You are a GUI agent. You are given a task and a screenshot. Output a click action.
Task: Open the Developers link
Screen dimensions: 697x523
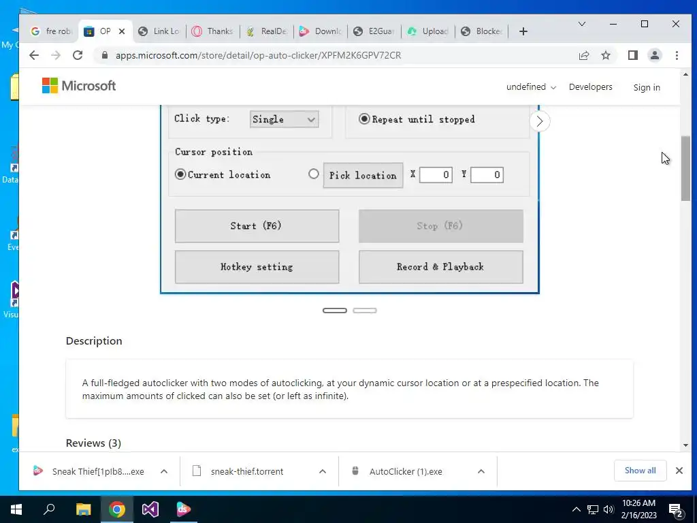pyautogui.click(x=590, y=86)
